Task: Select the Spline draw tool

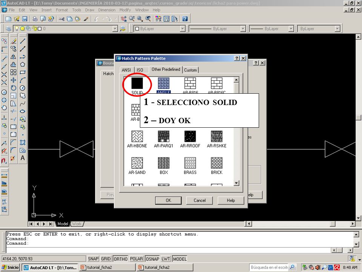Action: point(23,104)
